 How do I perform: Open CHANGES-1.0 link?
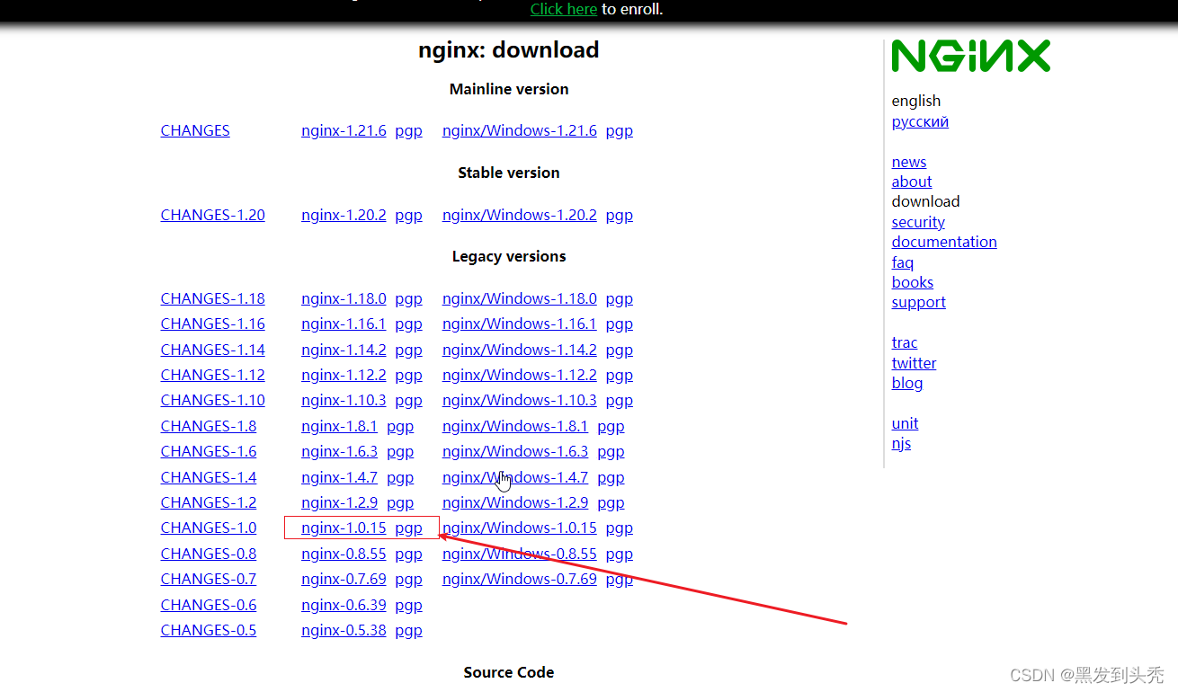tap(209, 528)
